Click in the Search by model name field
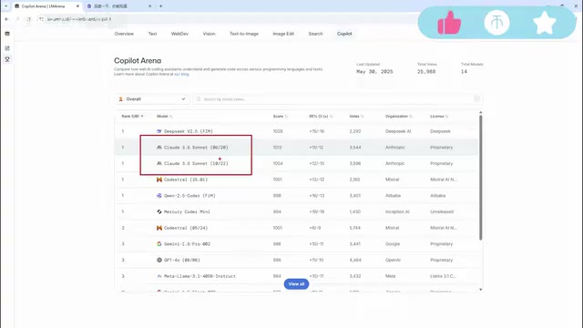 pyautogui.click(x=338, y=99)
